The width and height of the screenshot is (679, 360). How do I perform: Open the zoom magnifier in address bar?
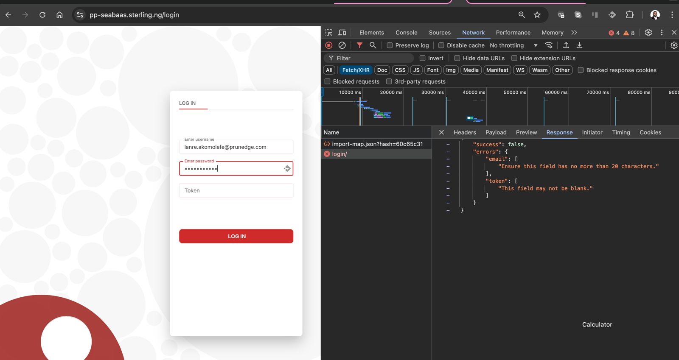coord(522,15)
